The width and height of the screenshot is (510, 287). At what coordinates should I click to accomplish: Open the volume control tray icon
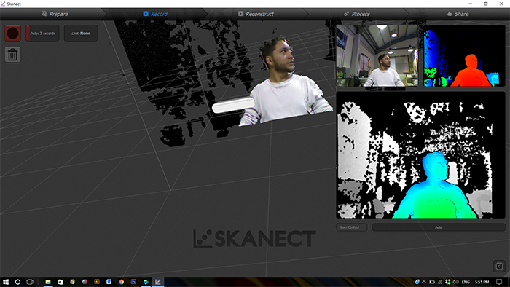coord(456,282)
